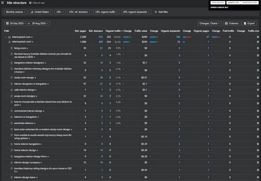This screenshot has height=181, width=261.
Task: Collapse the interiosplash.com tree node
Action: click(6, 37)
